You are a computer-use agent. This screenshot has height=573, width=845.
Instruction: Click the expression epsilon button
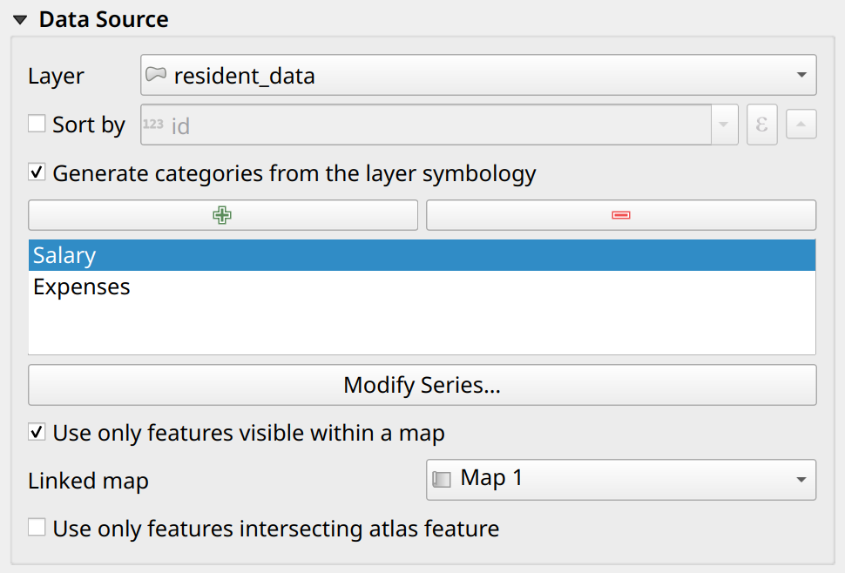[762, 125]
